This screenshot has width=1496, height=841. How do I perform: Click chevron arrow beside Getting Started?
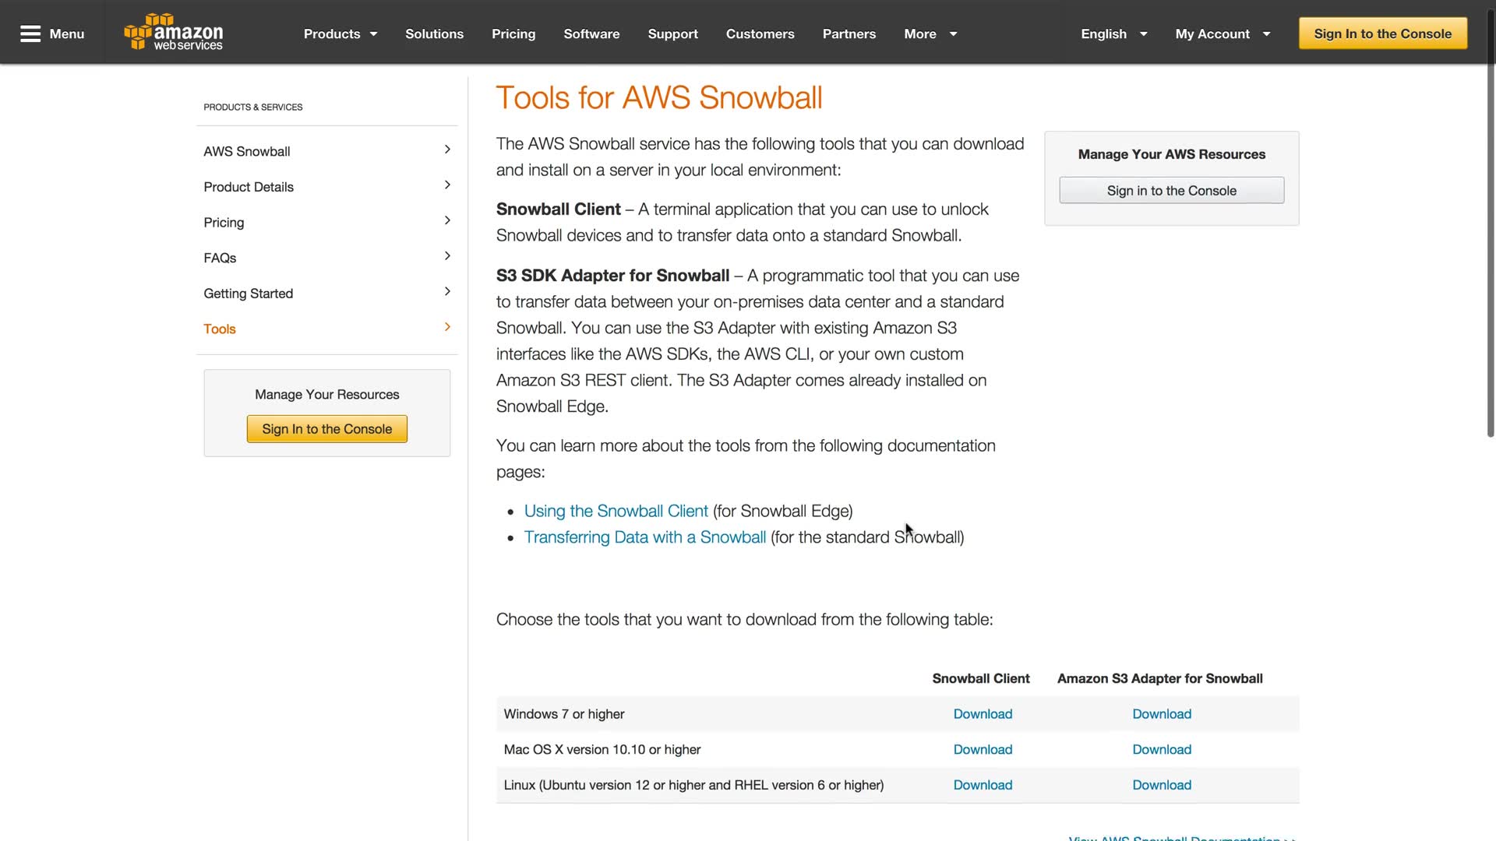coord(447,292)
